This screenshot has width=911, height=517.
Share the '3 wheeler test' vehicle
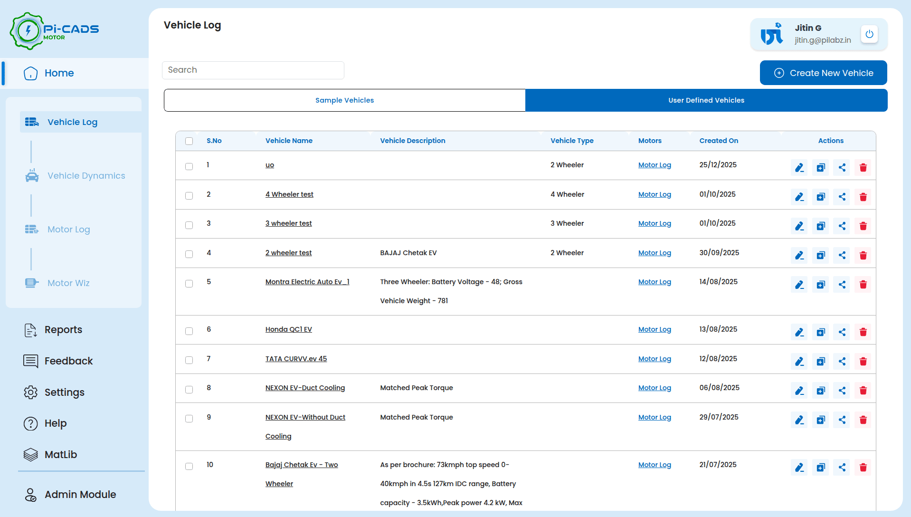point(842,226)
